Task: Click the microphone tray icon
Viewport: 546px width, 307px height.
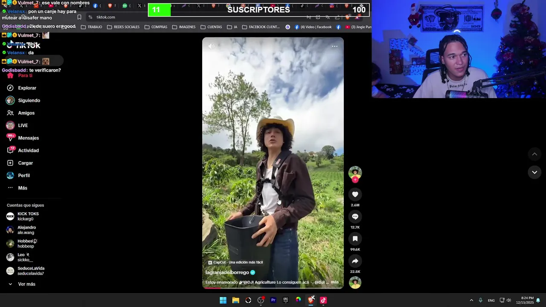Action: [480, 300]
